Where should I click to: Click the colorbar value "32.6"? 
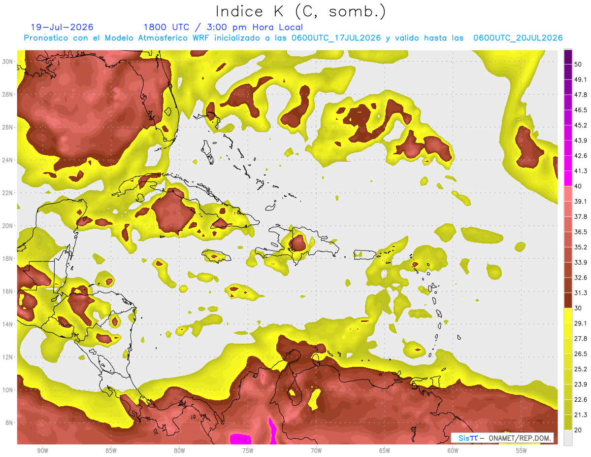580,278
